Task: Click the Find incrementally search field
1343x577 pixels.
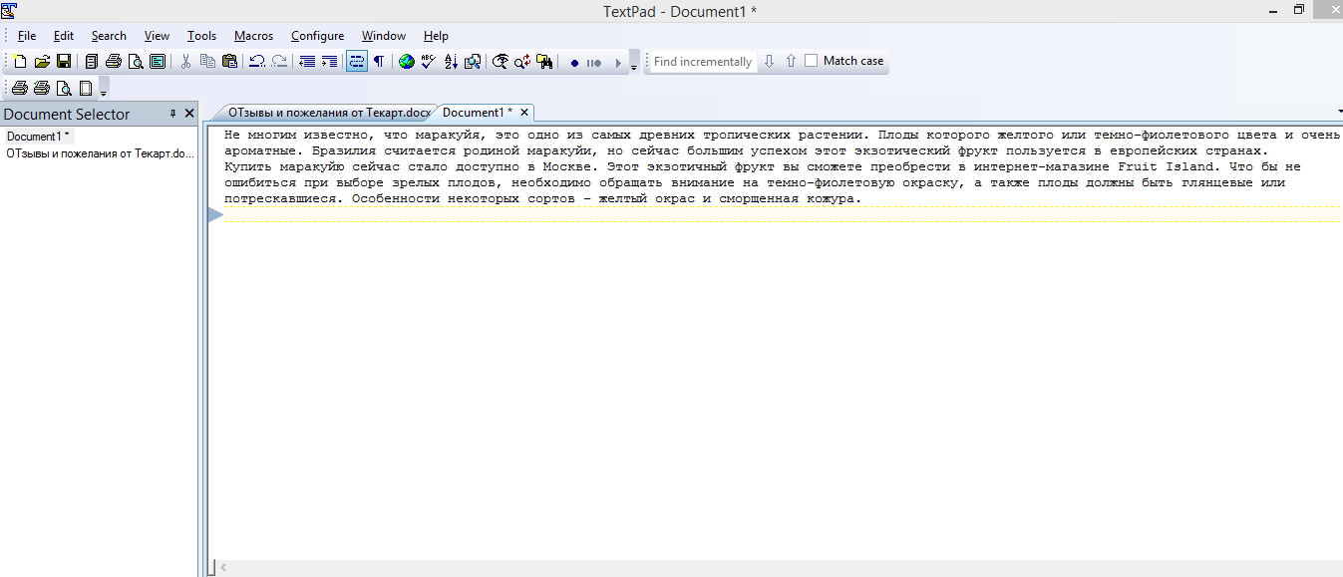Action: [702, 61]
